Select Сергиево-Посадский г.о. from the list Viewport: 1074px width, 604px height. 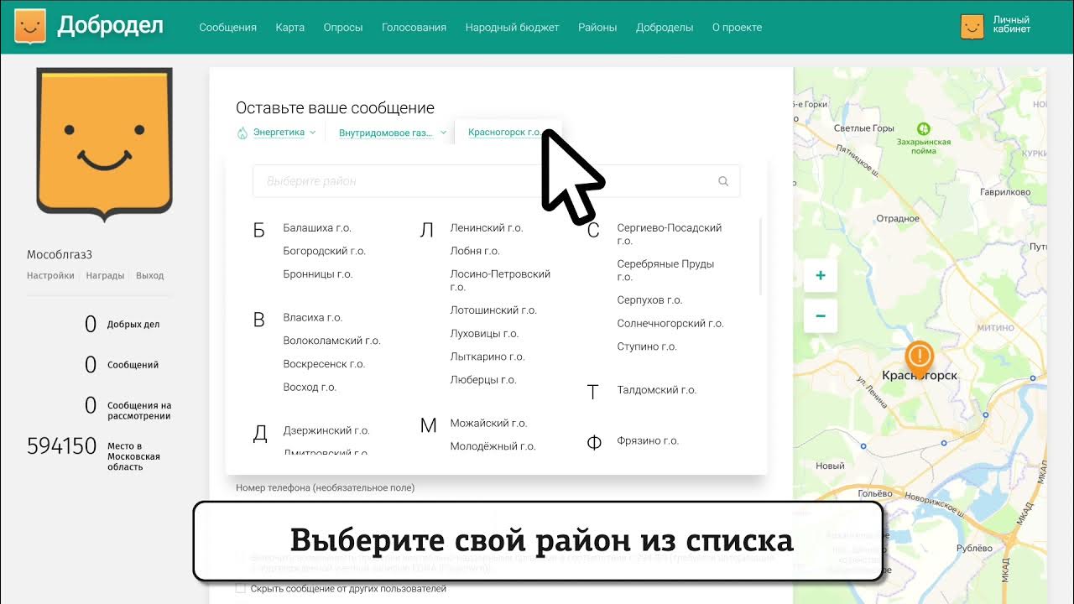[x=670, y=234]
